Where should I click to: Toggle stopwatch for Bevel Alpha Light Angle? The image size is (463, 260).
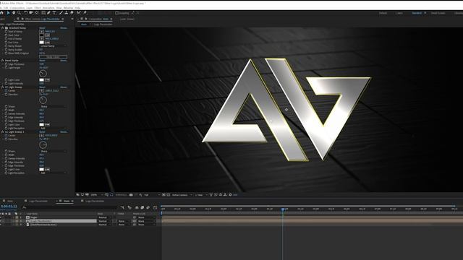(x=6, y=67)
